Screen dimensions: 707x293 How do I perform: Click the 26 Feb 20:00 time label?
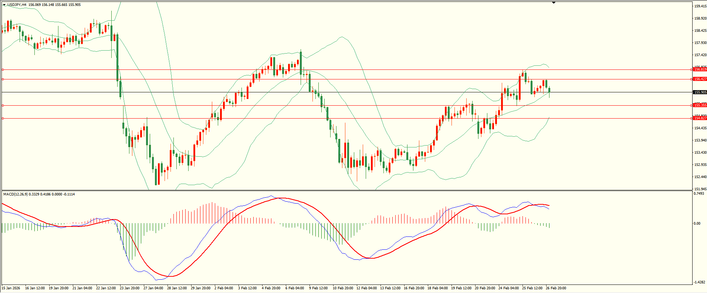[556, 288]
